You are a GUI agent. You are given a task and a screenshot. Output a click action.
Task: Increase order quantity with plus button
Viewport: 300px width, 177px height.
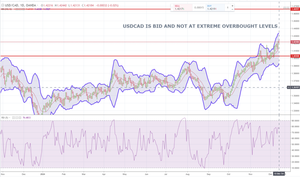coord(232,6)
